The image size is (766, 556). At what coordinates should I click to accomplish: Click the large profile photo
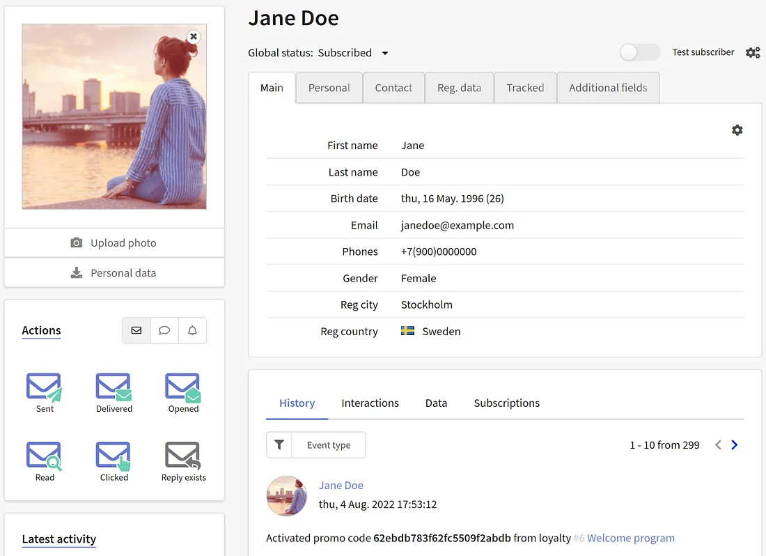click(x=114, y=117)
